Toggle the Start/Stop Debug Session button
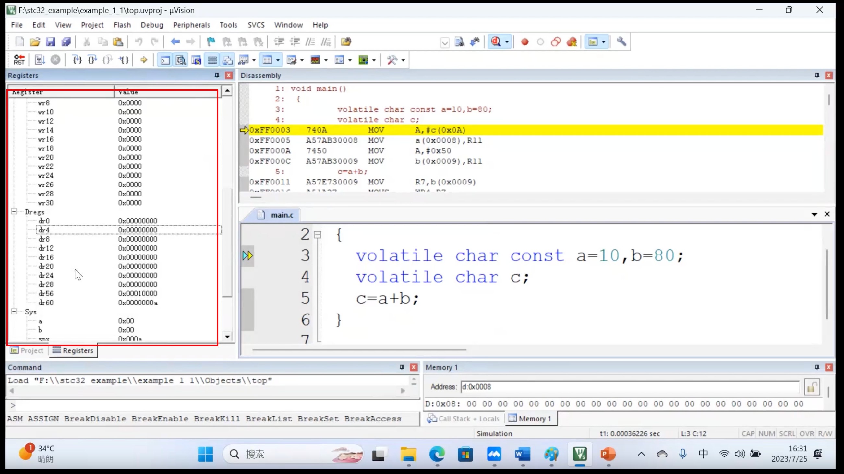Viewport: 844px width, 474px height. [x=495, y=42]
